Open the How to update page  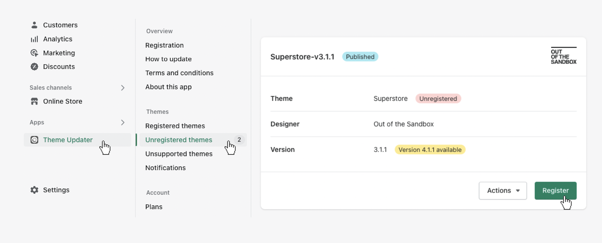[168, 59]
